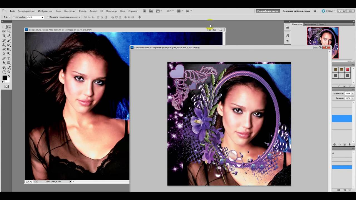Open the Слои menu
Viewport: 356px width, 200px height.
point(58,11)
